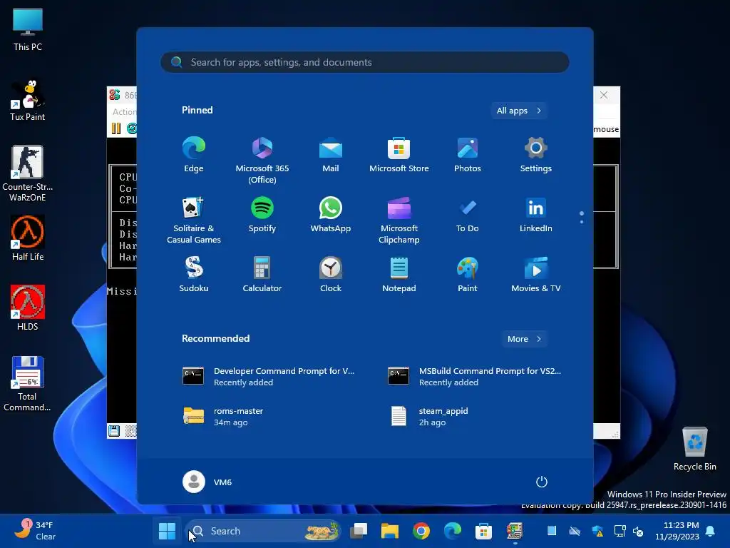Open MSBuild Command Prompt recommendation
Screen dimensions: 730x548
(x=474, y=377)
